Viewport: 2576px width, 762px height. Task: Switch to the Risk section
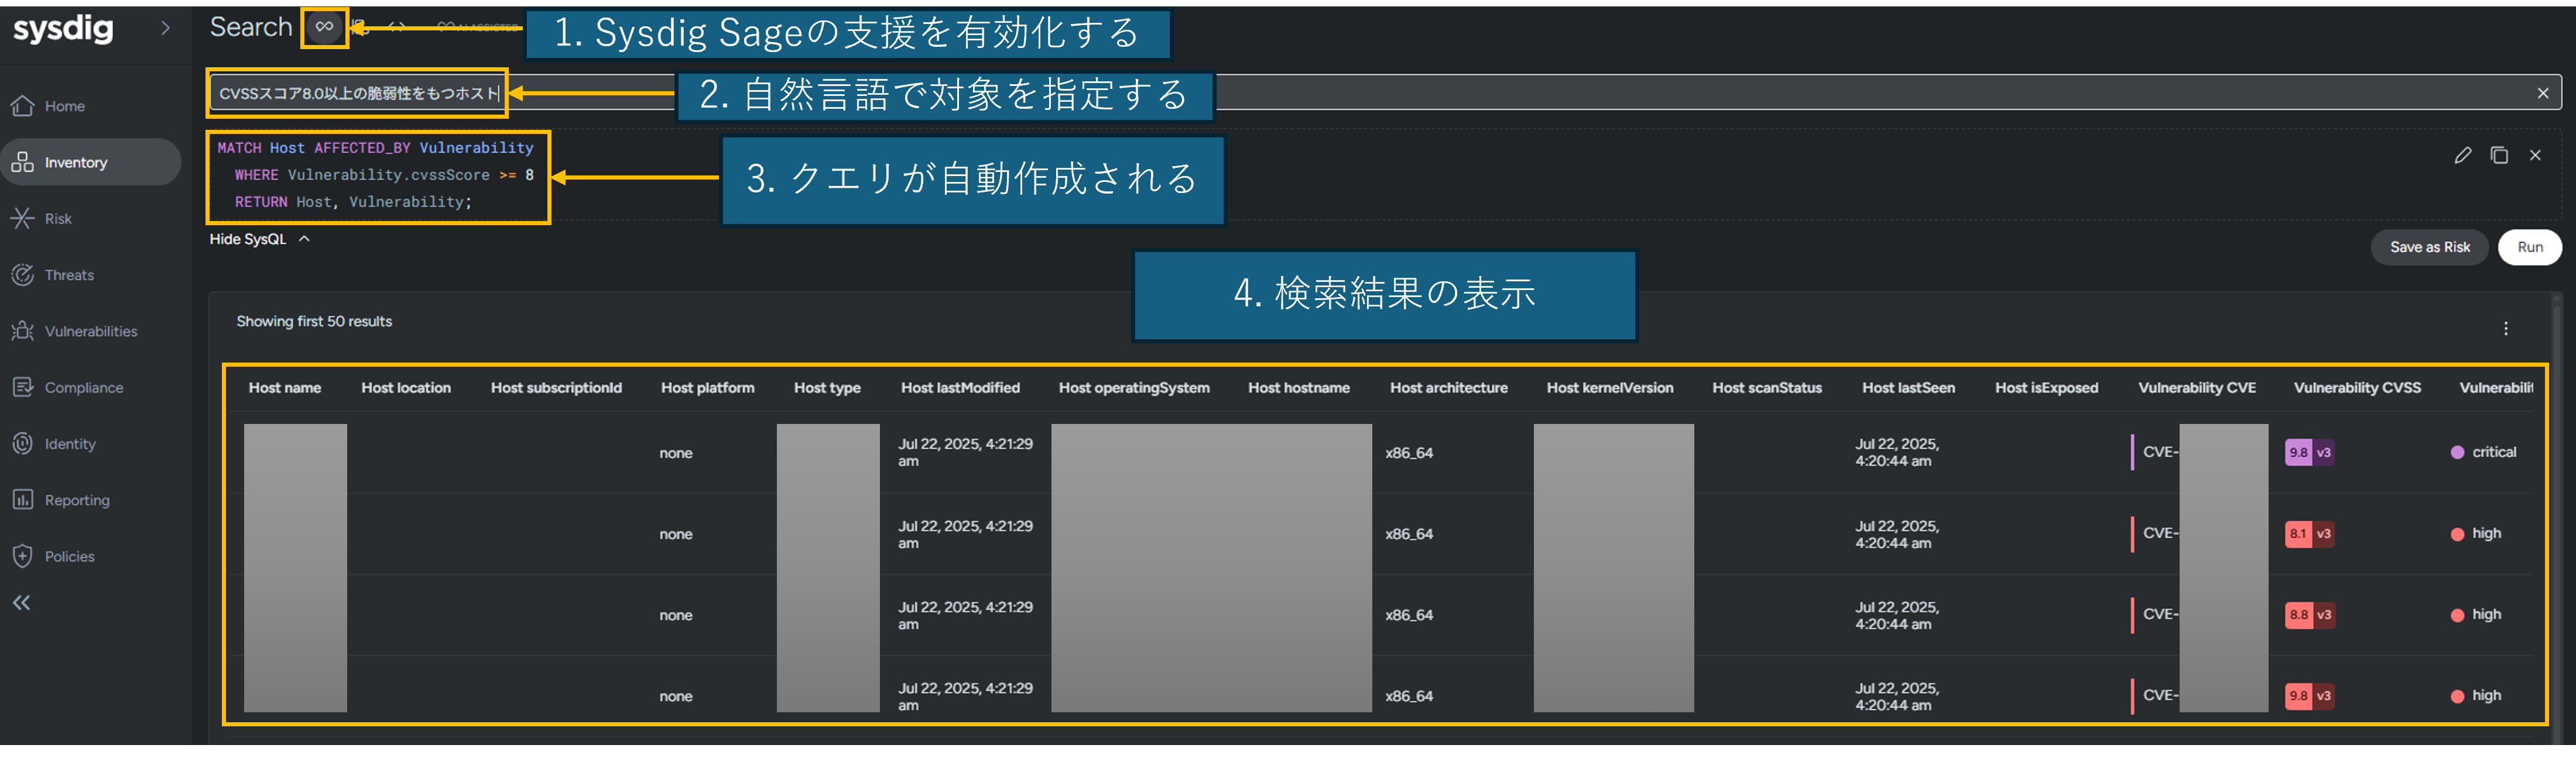pyautogui.click(x=58, y=218)
